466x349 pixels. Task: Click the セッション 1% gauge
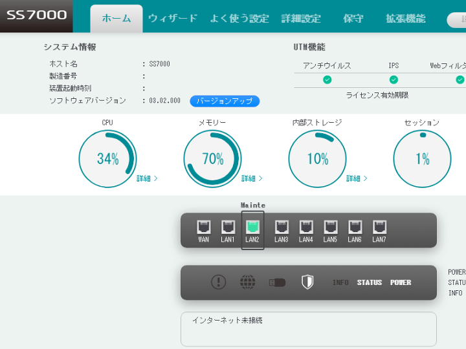(422, 159)
